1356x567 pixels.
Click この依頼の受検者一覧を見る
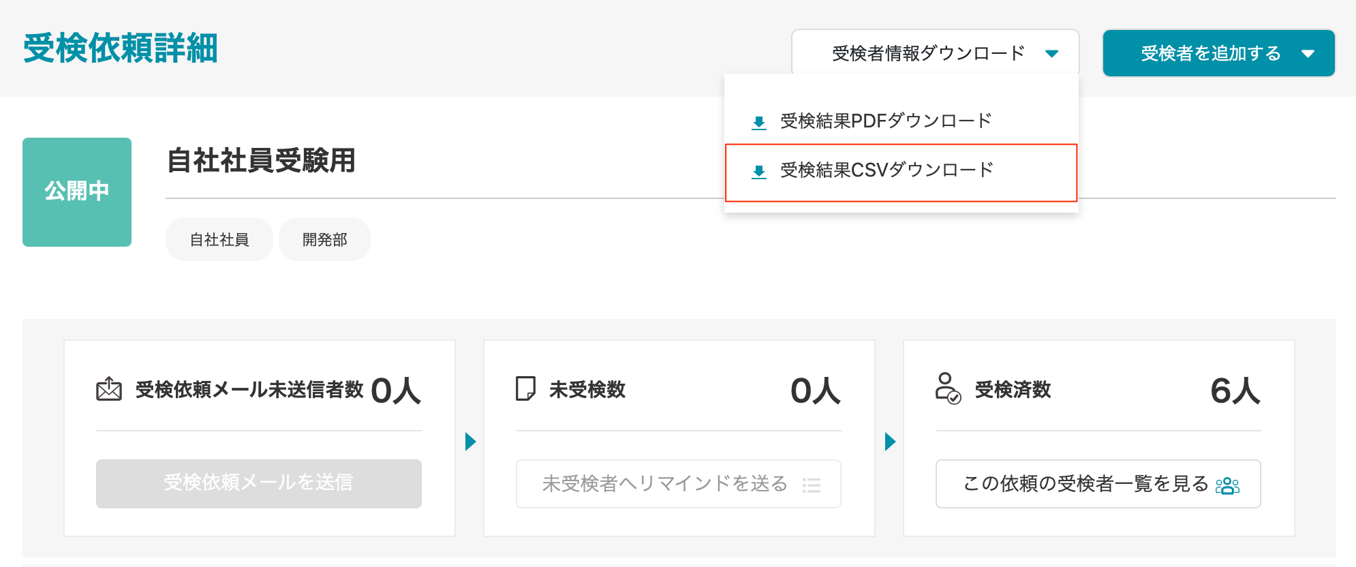coord(1098,485)
